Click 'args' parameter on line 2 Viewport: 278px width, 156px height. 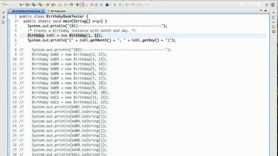pos(96,21)
